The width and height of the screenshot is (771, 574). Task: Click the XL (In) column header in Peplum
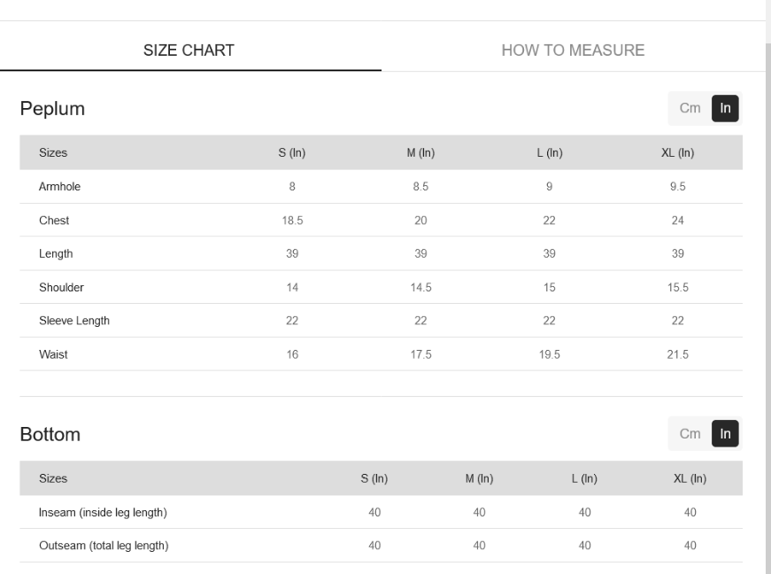coord(677,152)
